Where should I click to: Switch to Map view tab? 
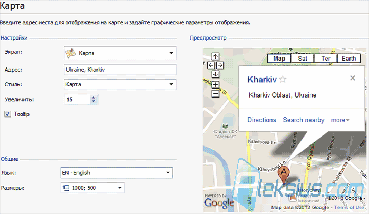[x=279, y=59]
